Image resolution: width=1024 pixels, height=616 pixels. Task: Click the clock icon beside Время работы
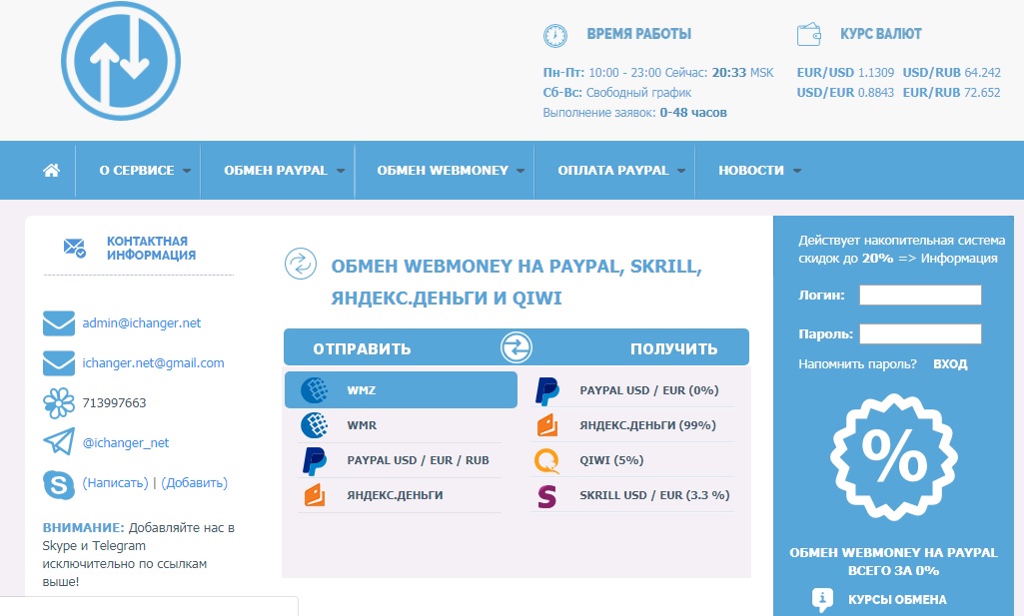tap(555, 35)
